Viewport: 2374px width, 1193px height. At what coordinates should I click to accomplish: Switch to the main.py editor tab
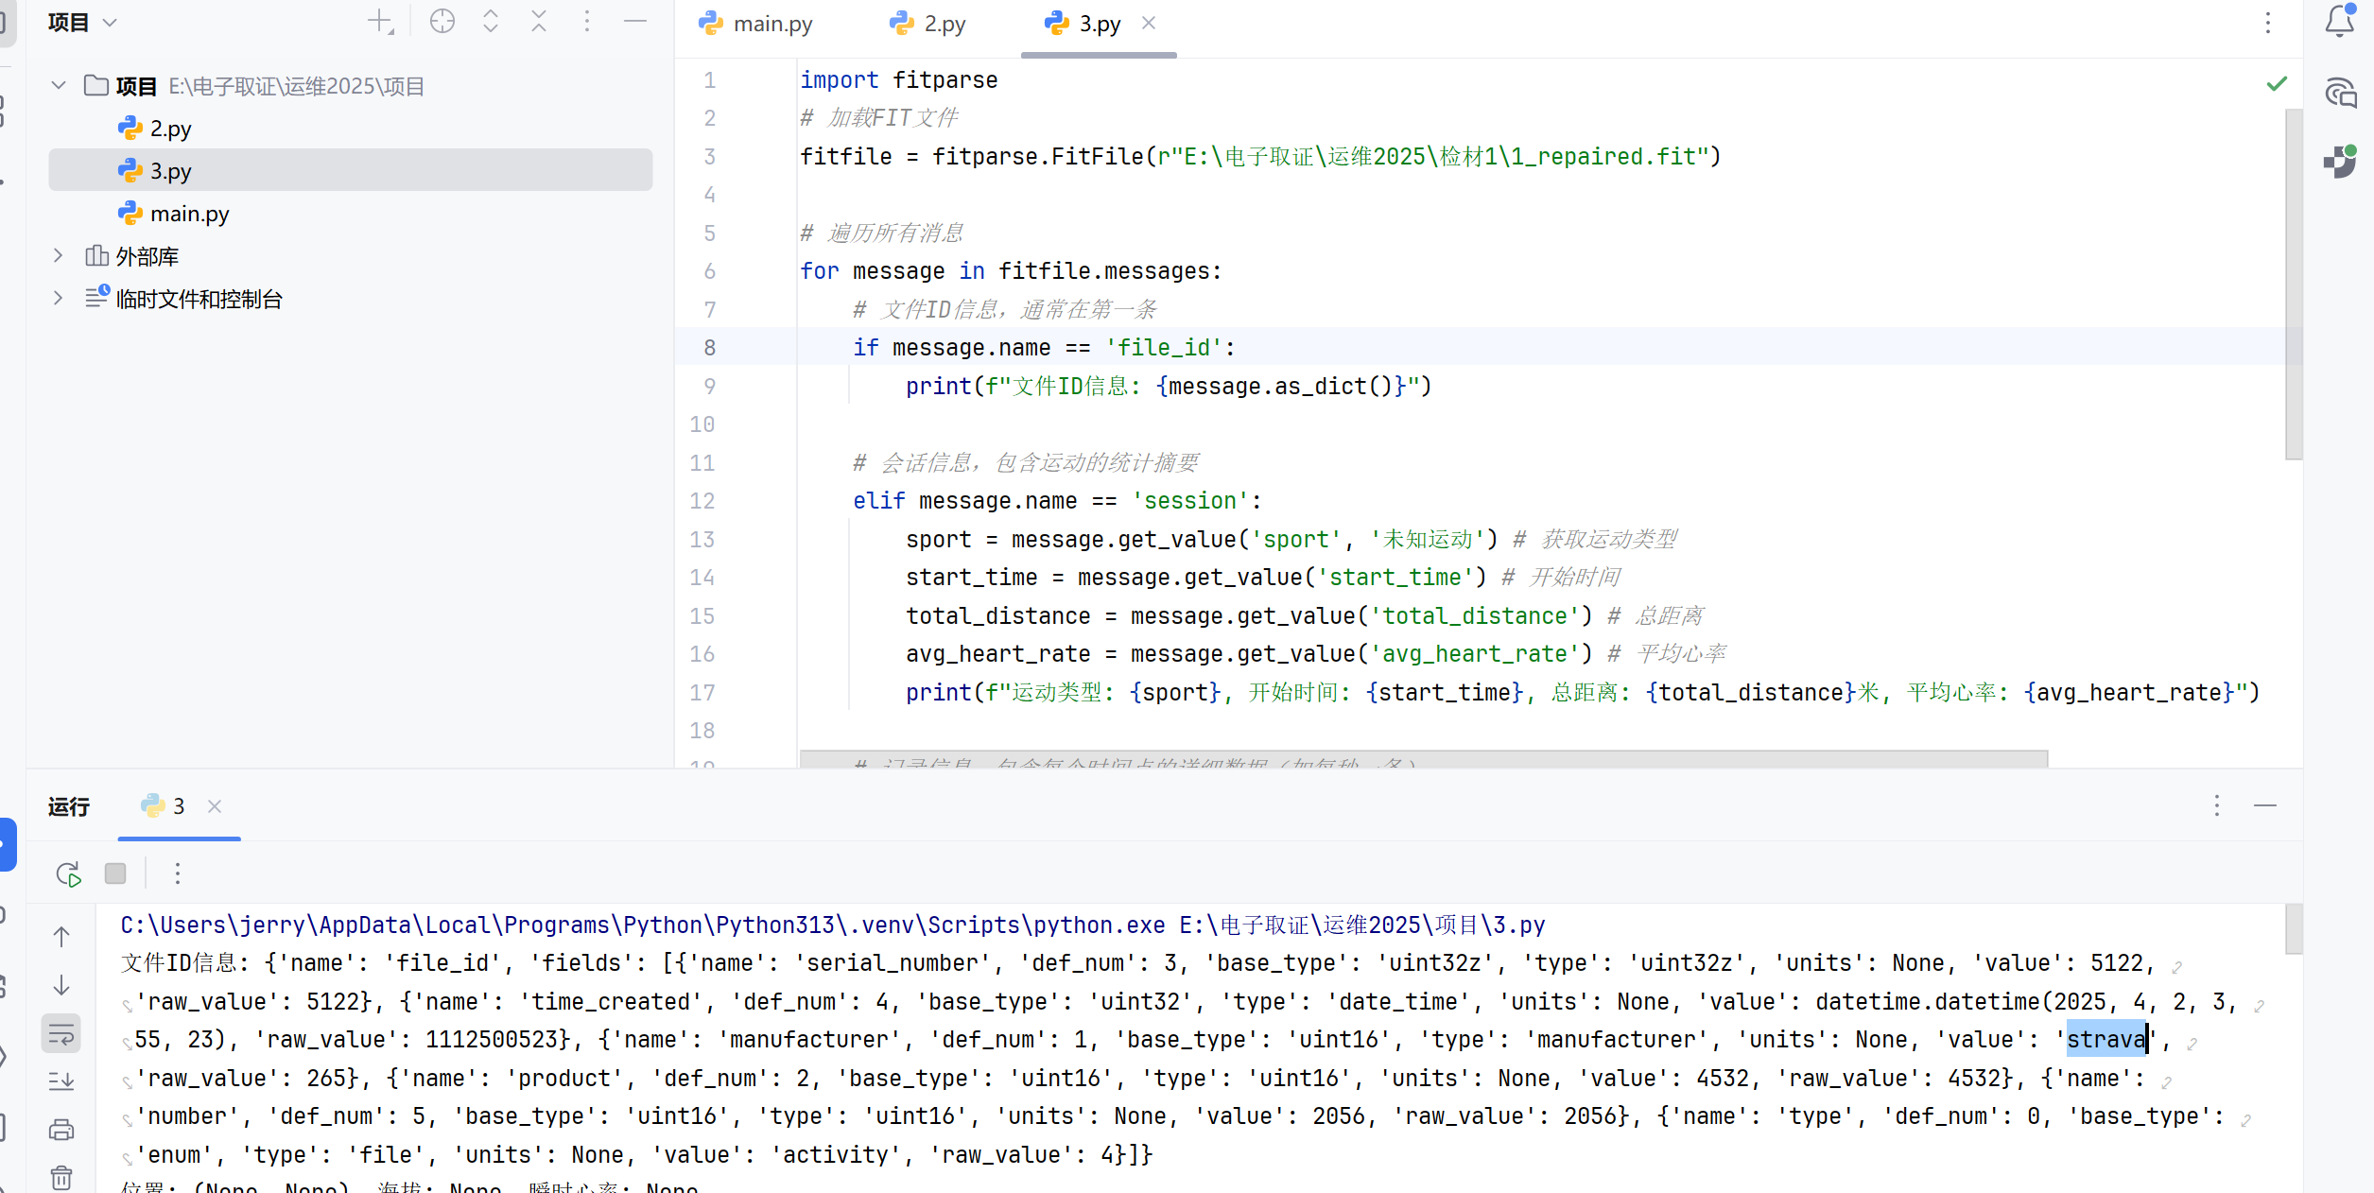(755, 24)
